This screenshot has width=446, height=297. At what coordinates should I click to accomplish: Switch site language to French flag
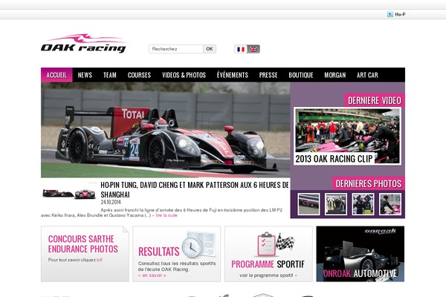pyautogui.click(x=241, y=49)
